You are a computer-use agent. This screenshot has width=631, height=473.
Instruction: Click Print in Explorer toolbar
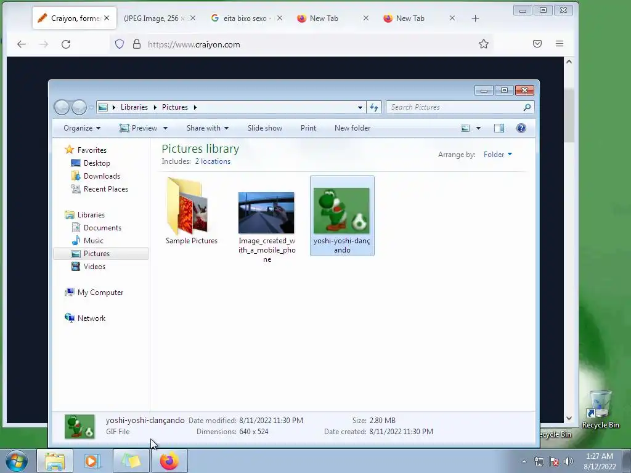pos(308,128)
